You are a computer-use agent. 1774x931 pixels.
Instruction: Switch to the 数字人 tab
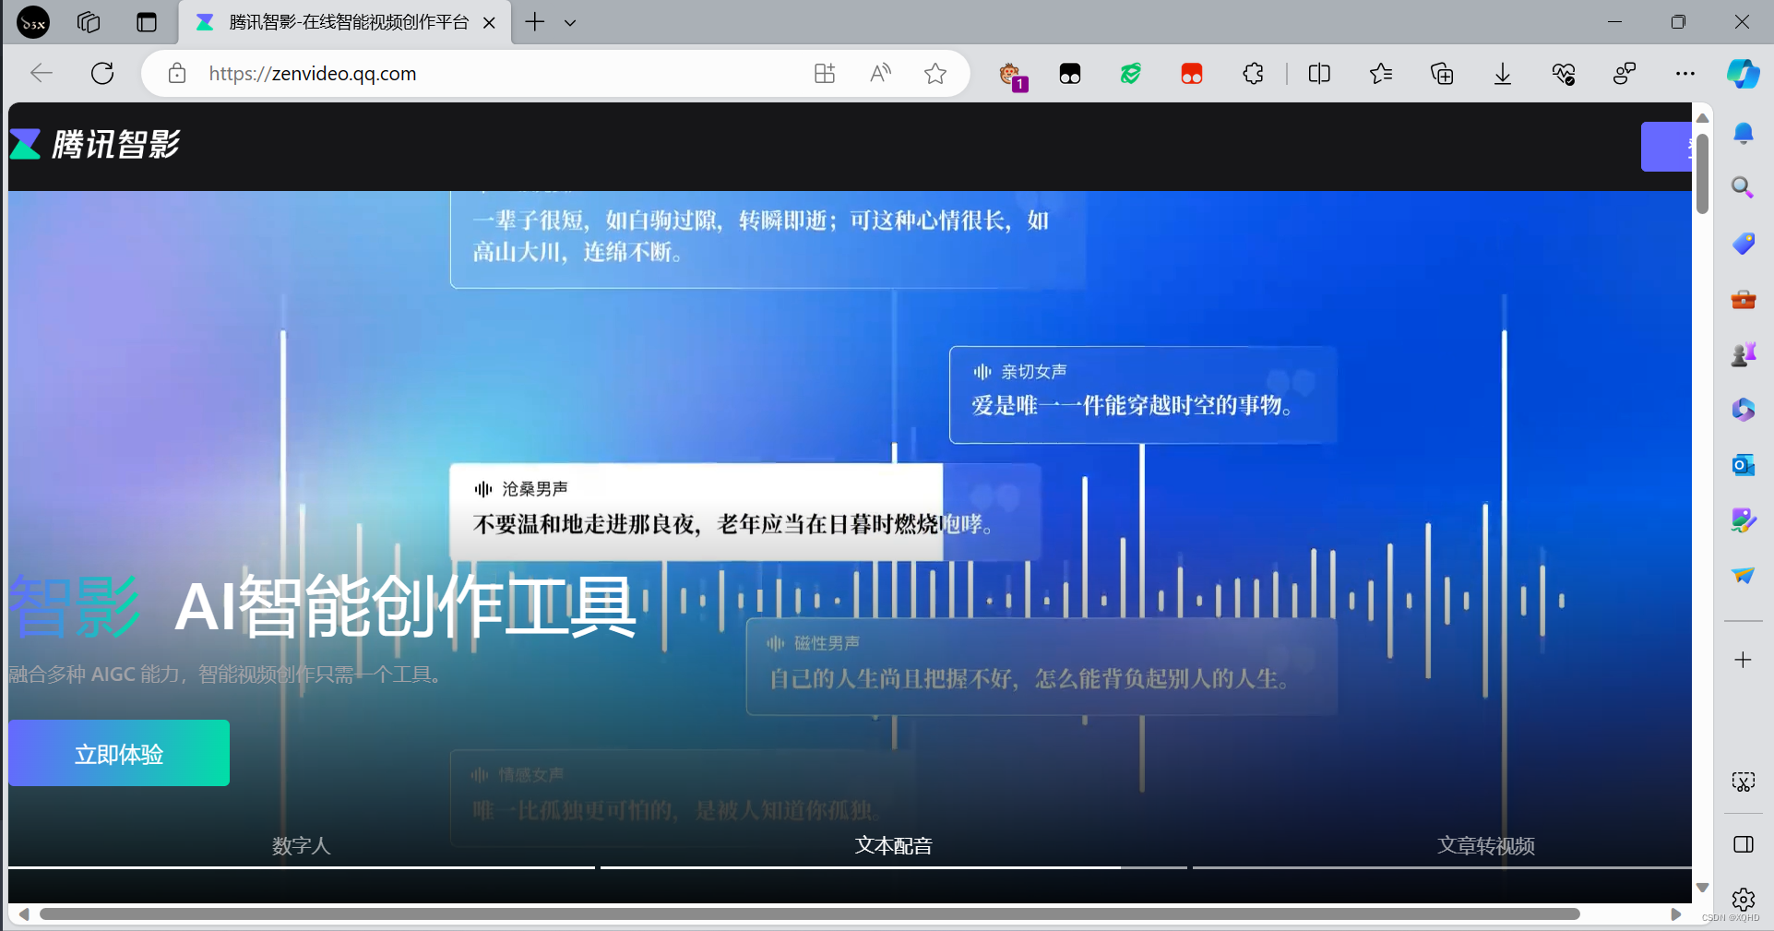(301, 845)
